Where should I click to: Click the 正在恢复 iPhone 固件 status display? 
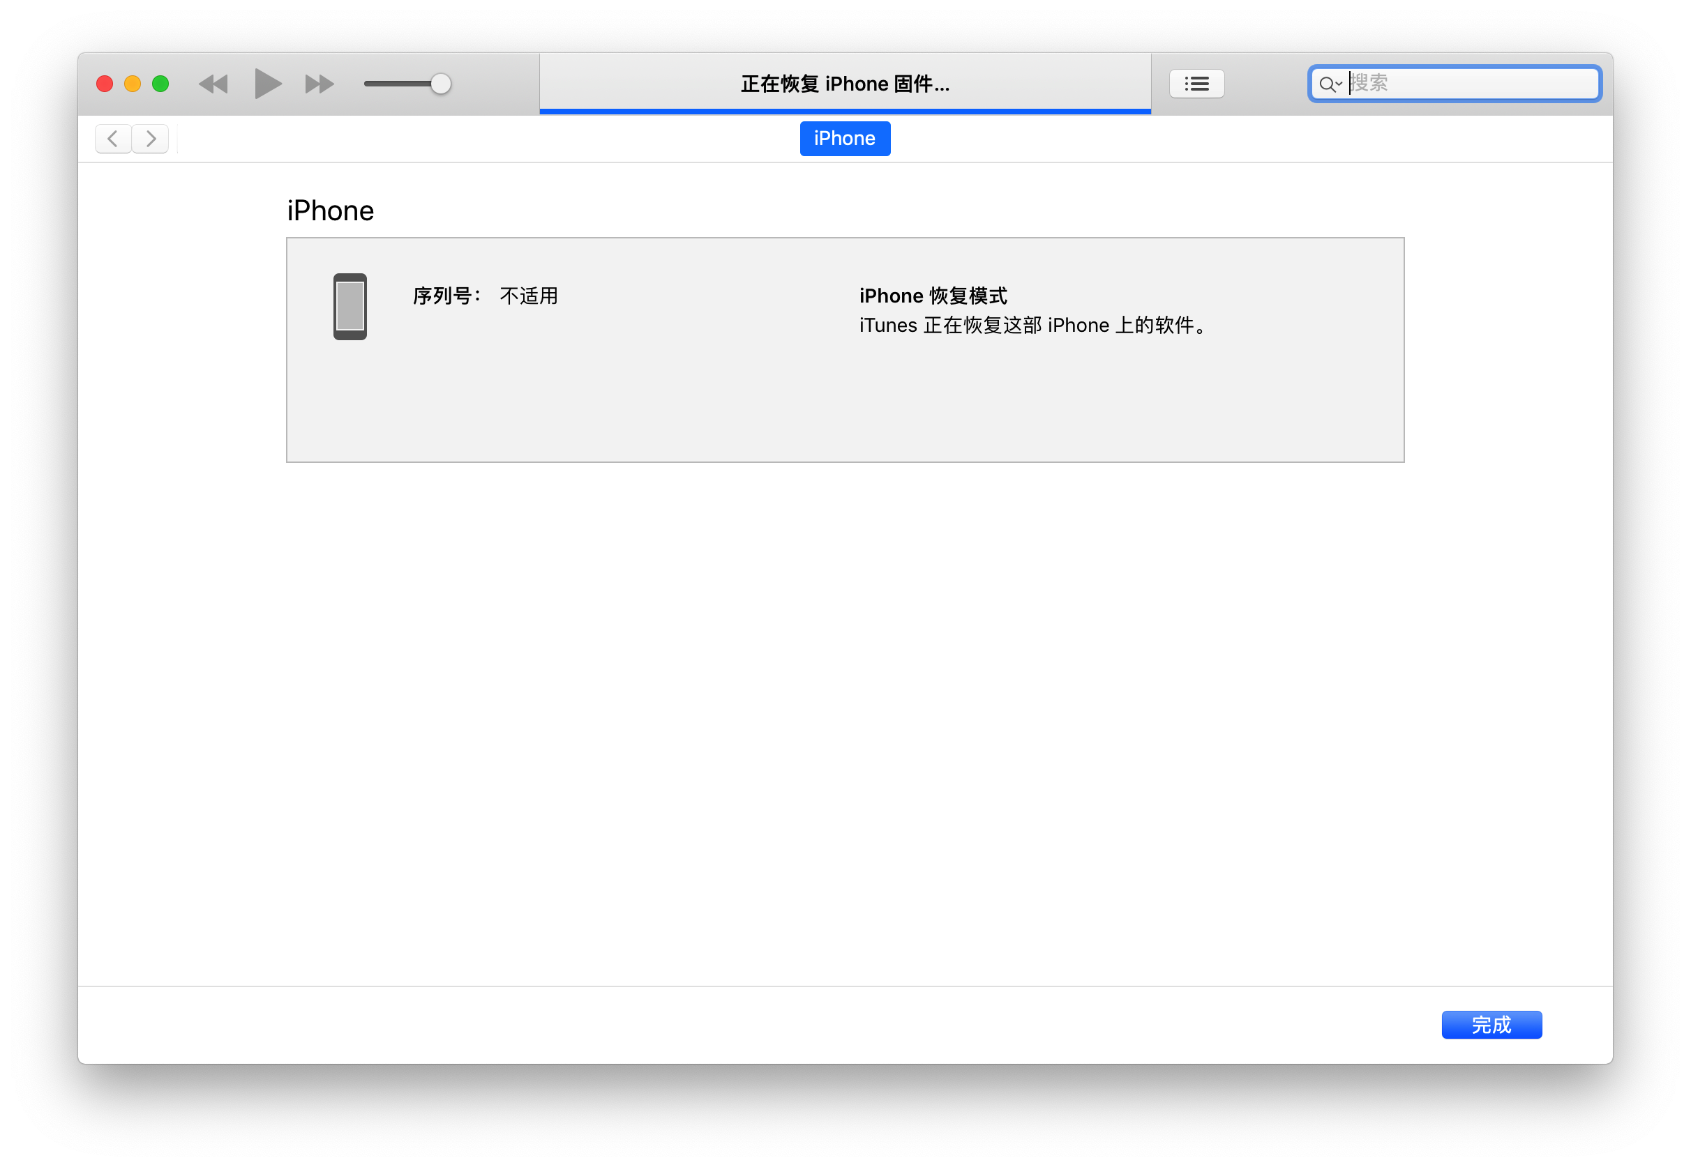[845, 84]
